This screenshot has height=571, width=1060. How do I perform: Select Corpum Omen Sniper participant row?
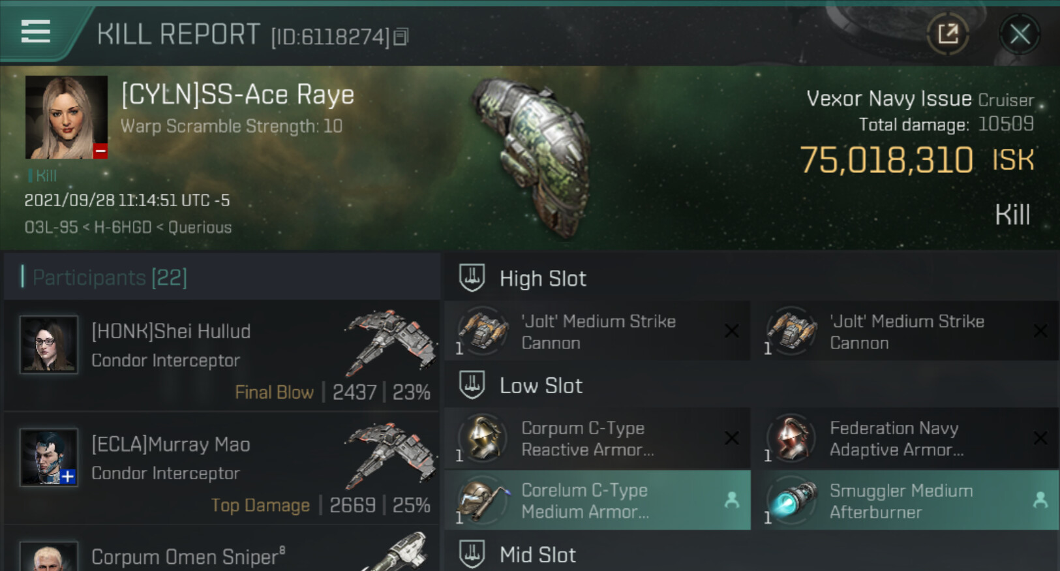coord(222,556)
